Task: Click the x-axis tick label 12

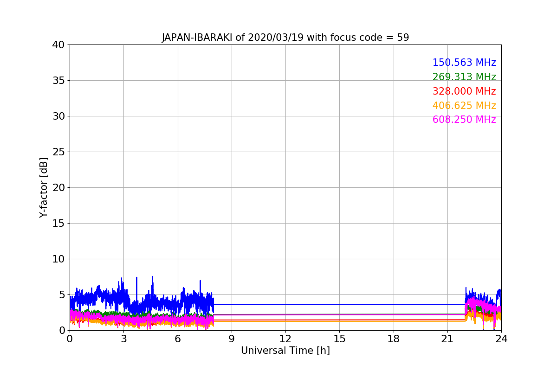Action: click(x=285, y=339)
